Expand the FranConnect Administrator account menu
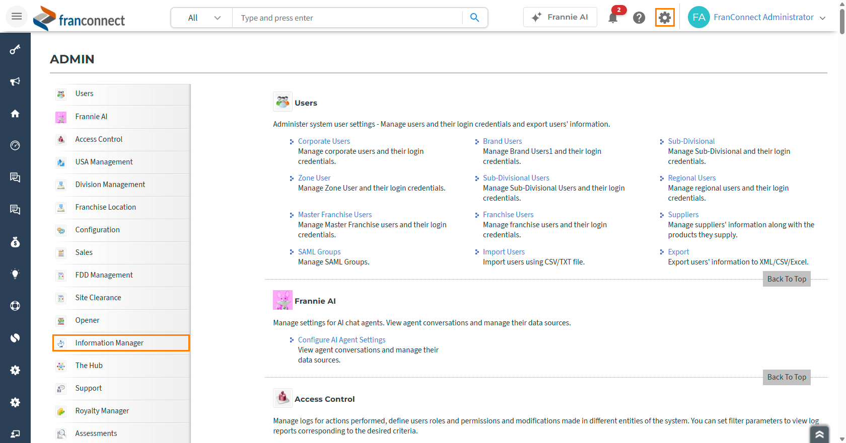Viewport: 846px width, 443px height. pos(822,18)
